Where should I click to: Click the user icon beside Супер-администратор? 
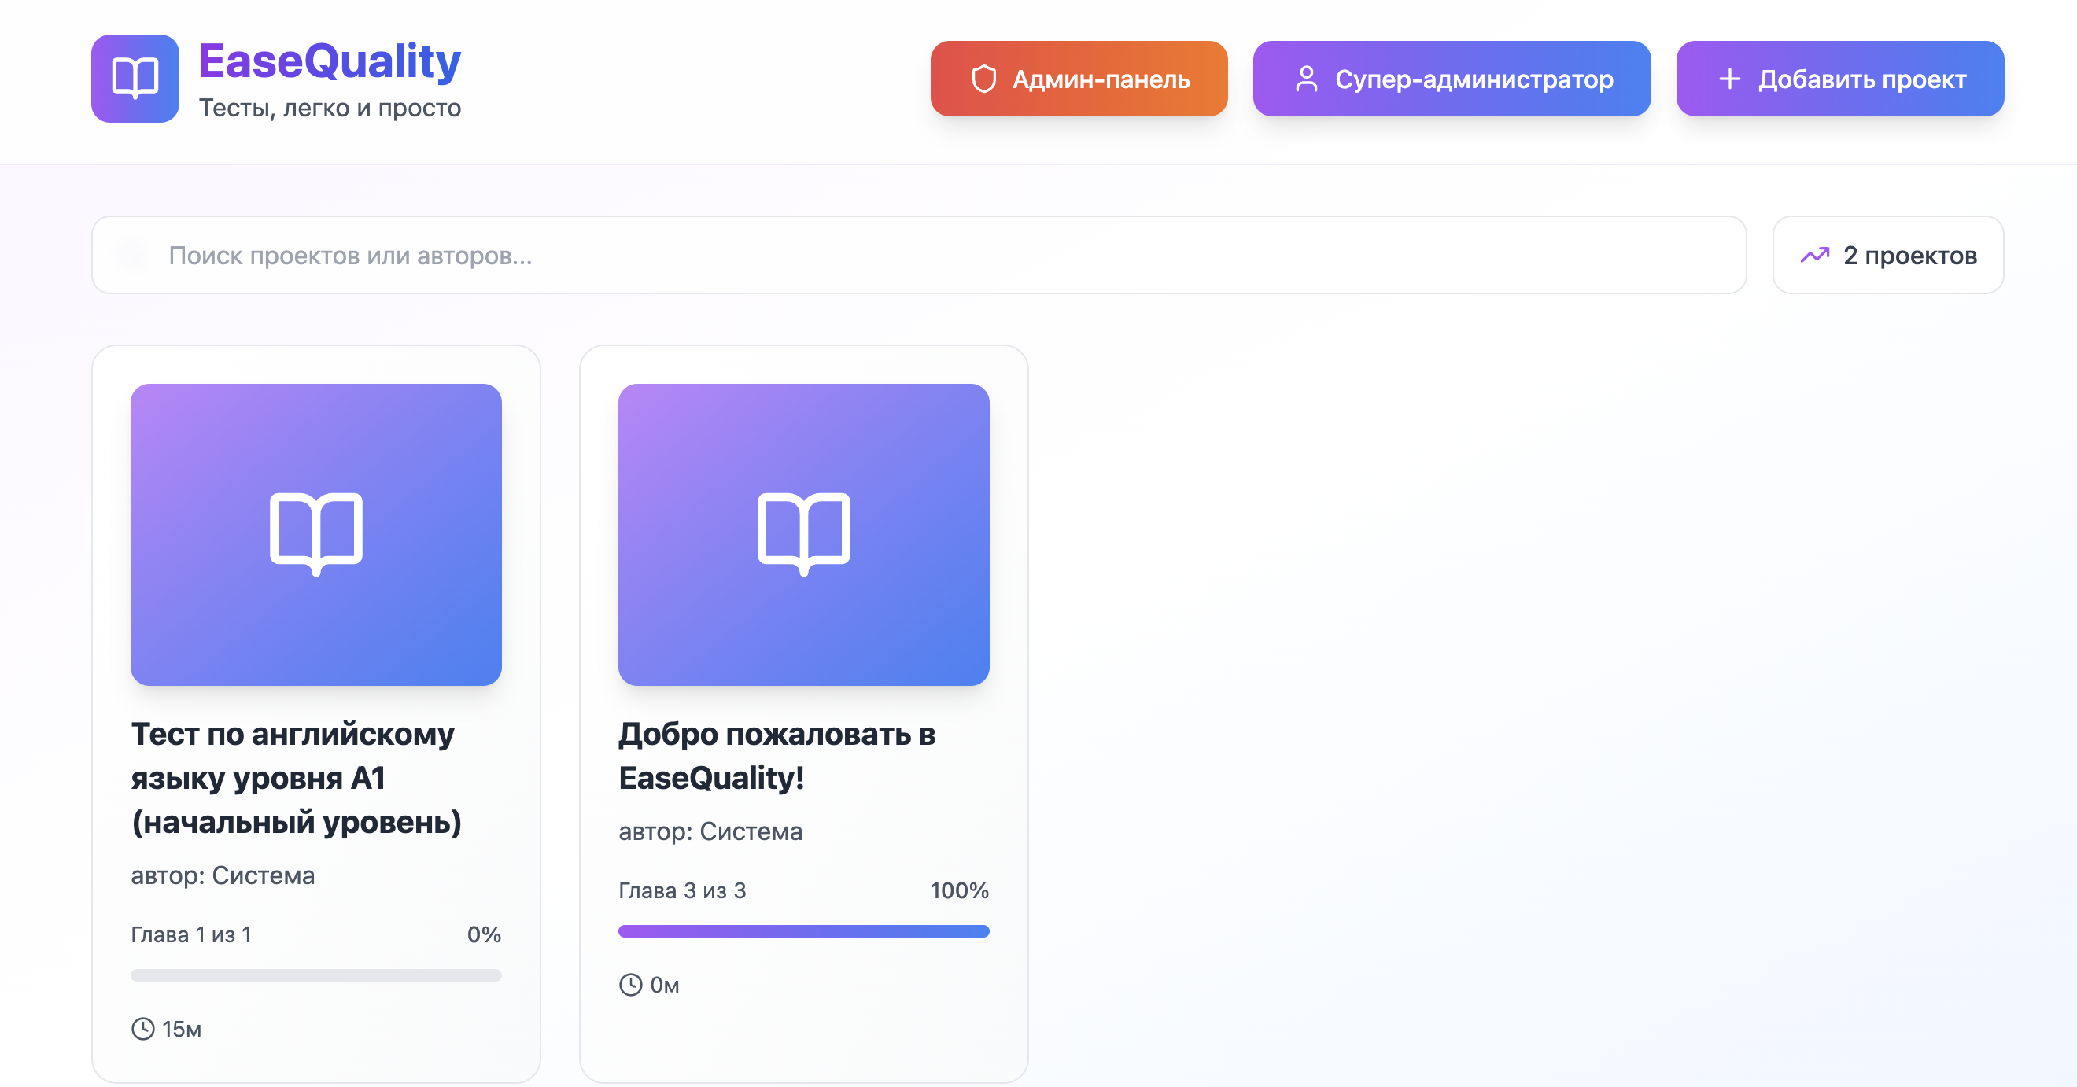[1306, 79]
